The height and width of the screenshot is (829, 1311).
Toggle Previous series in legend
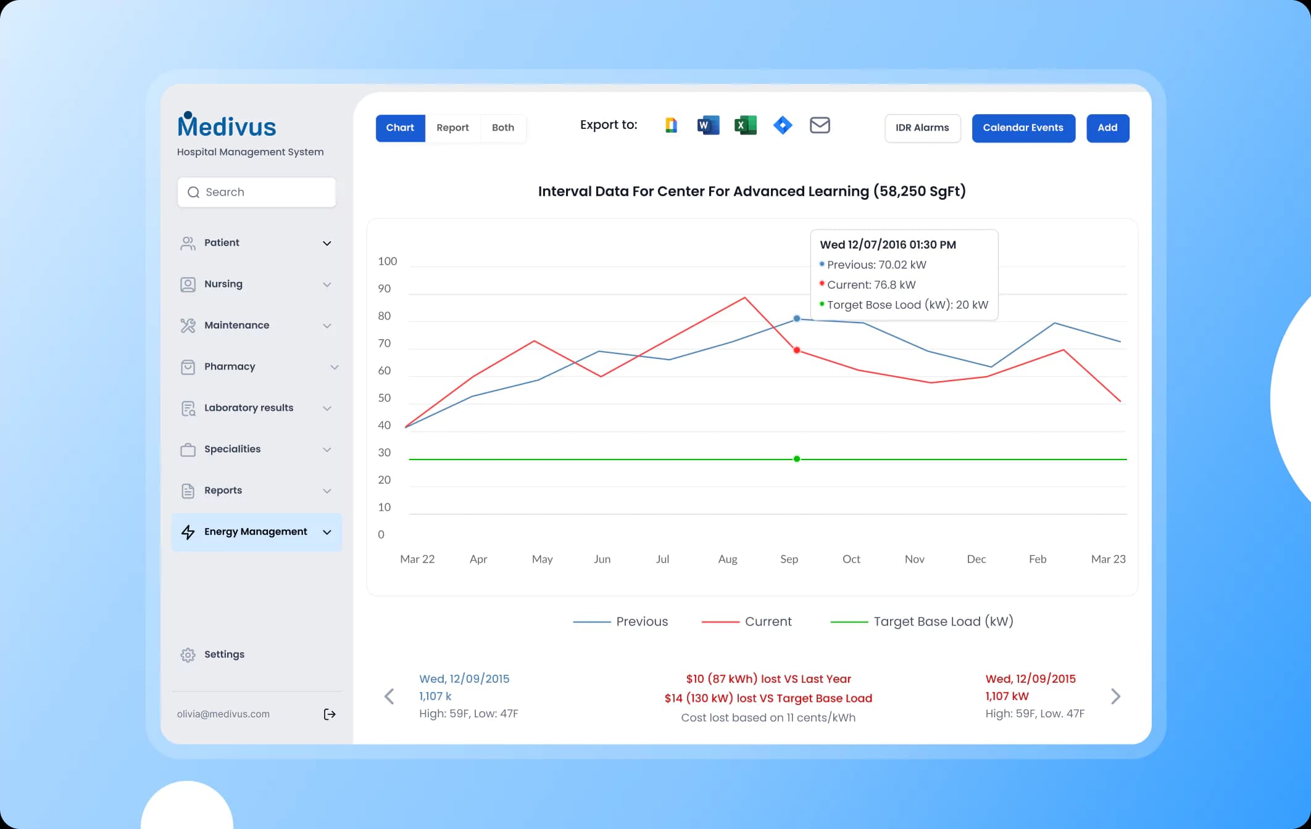point(620,622)
